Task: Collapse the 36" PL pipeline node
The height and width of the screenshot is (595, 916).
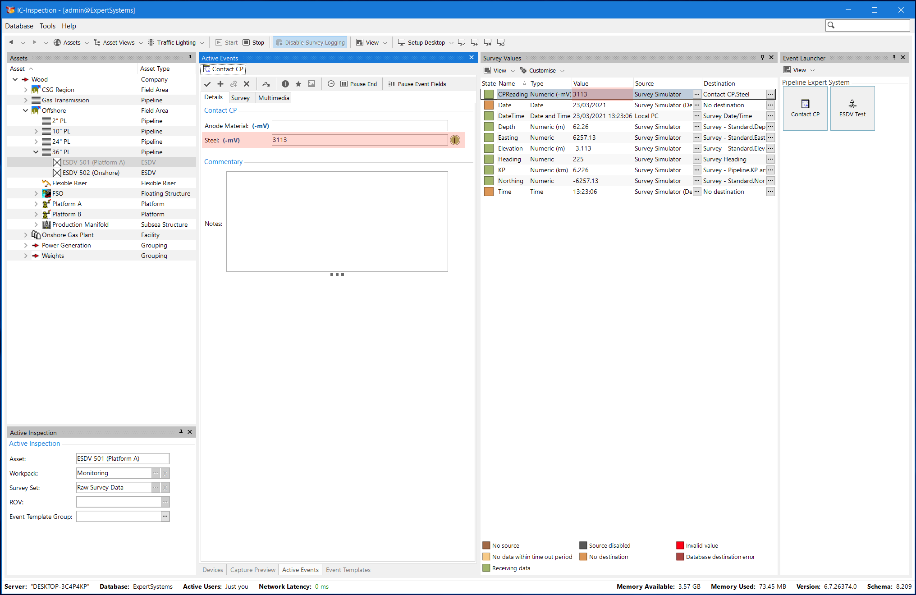Action: click(x=36, y=152)
